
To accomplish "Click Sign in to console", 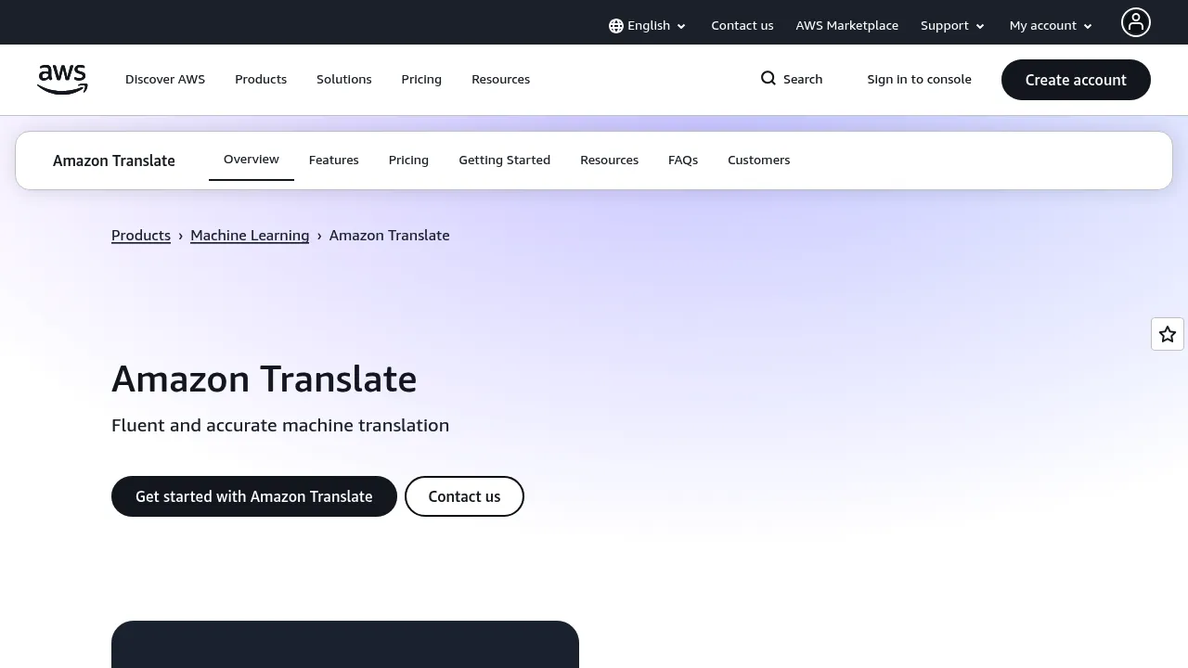I will tap(920, 80).
